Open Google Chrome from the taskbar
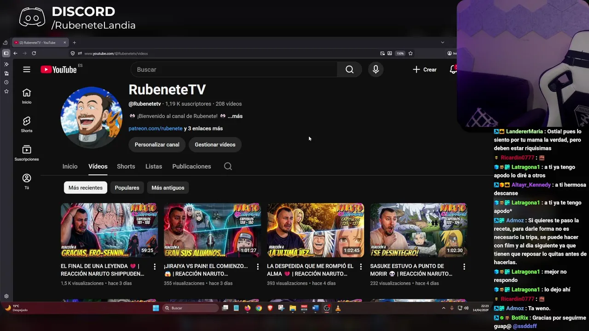Screen dimensions: 589x331 tap(259, 308)
